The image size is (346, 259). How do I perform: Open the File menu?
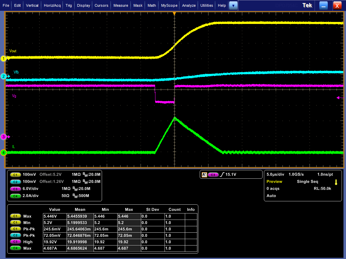pos(6,5)
